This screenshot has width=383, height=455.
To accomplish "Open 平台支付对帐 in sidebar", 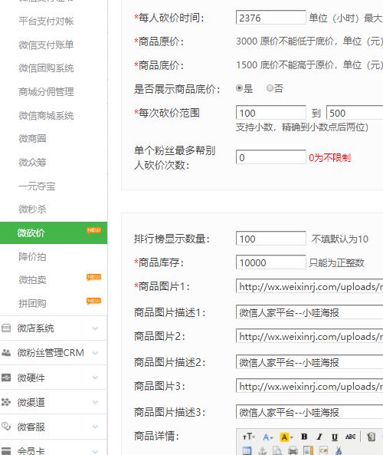I will 46,21.
